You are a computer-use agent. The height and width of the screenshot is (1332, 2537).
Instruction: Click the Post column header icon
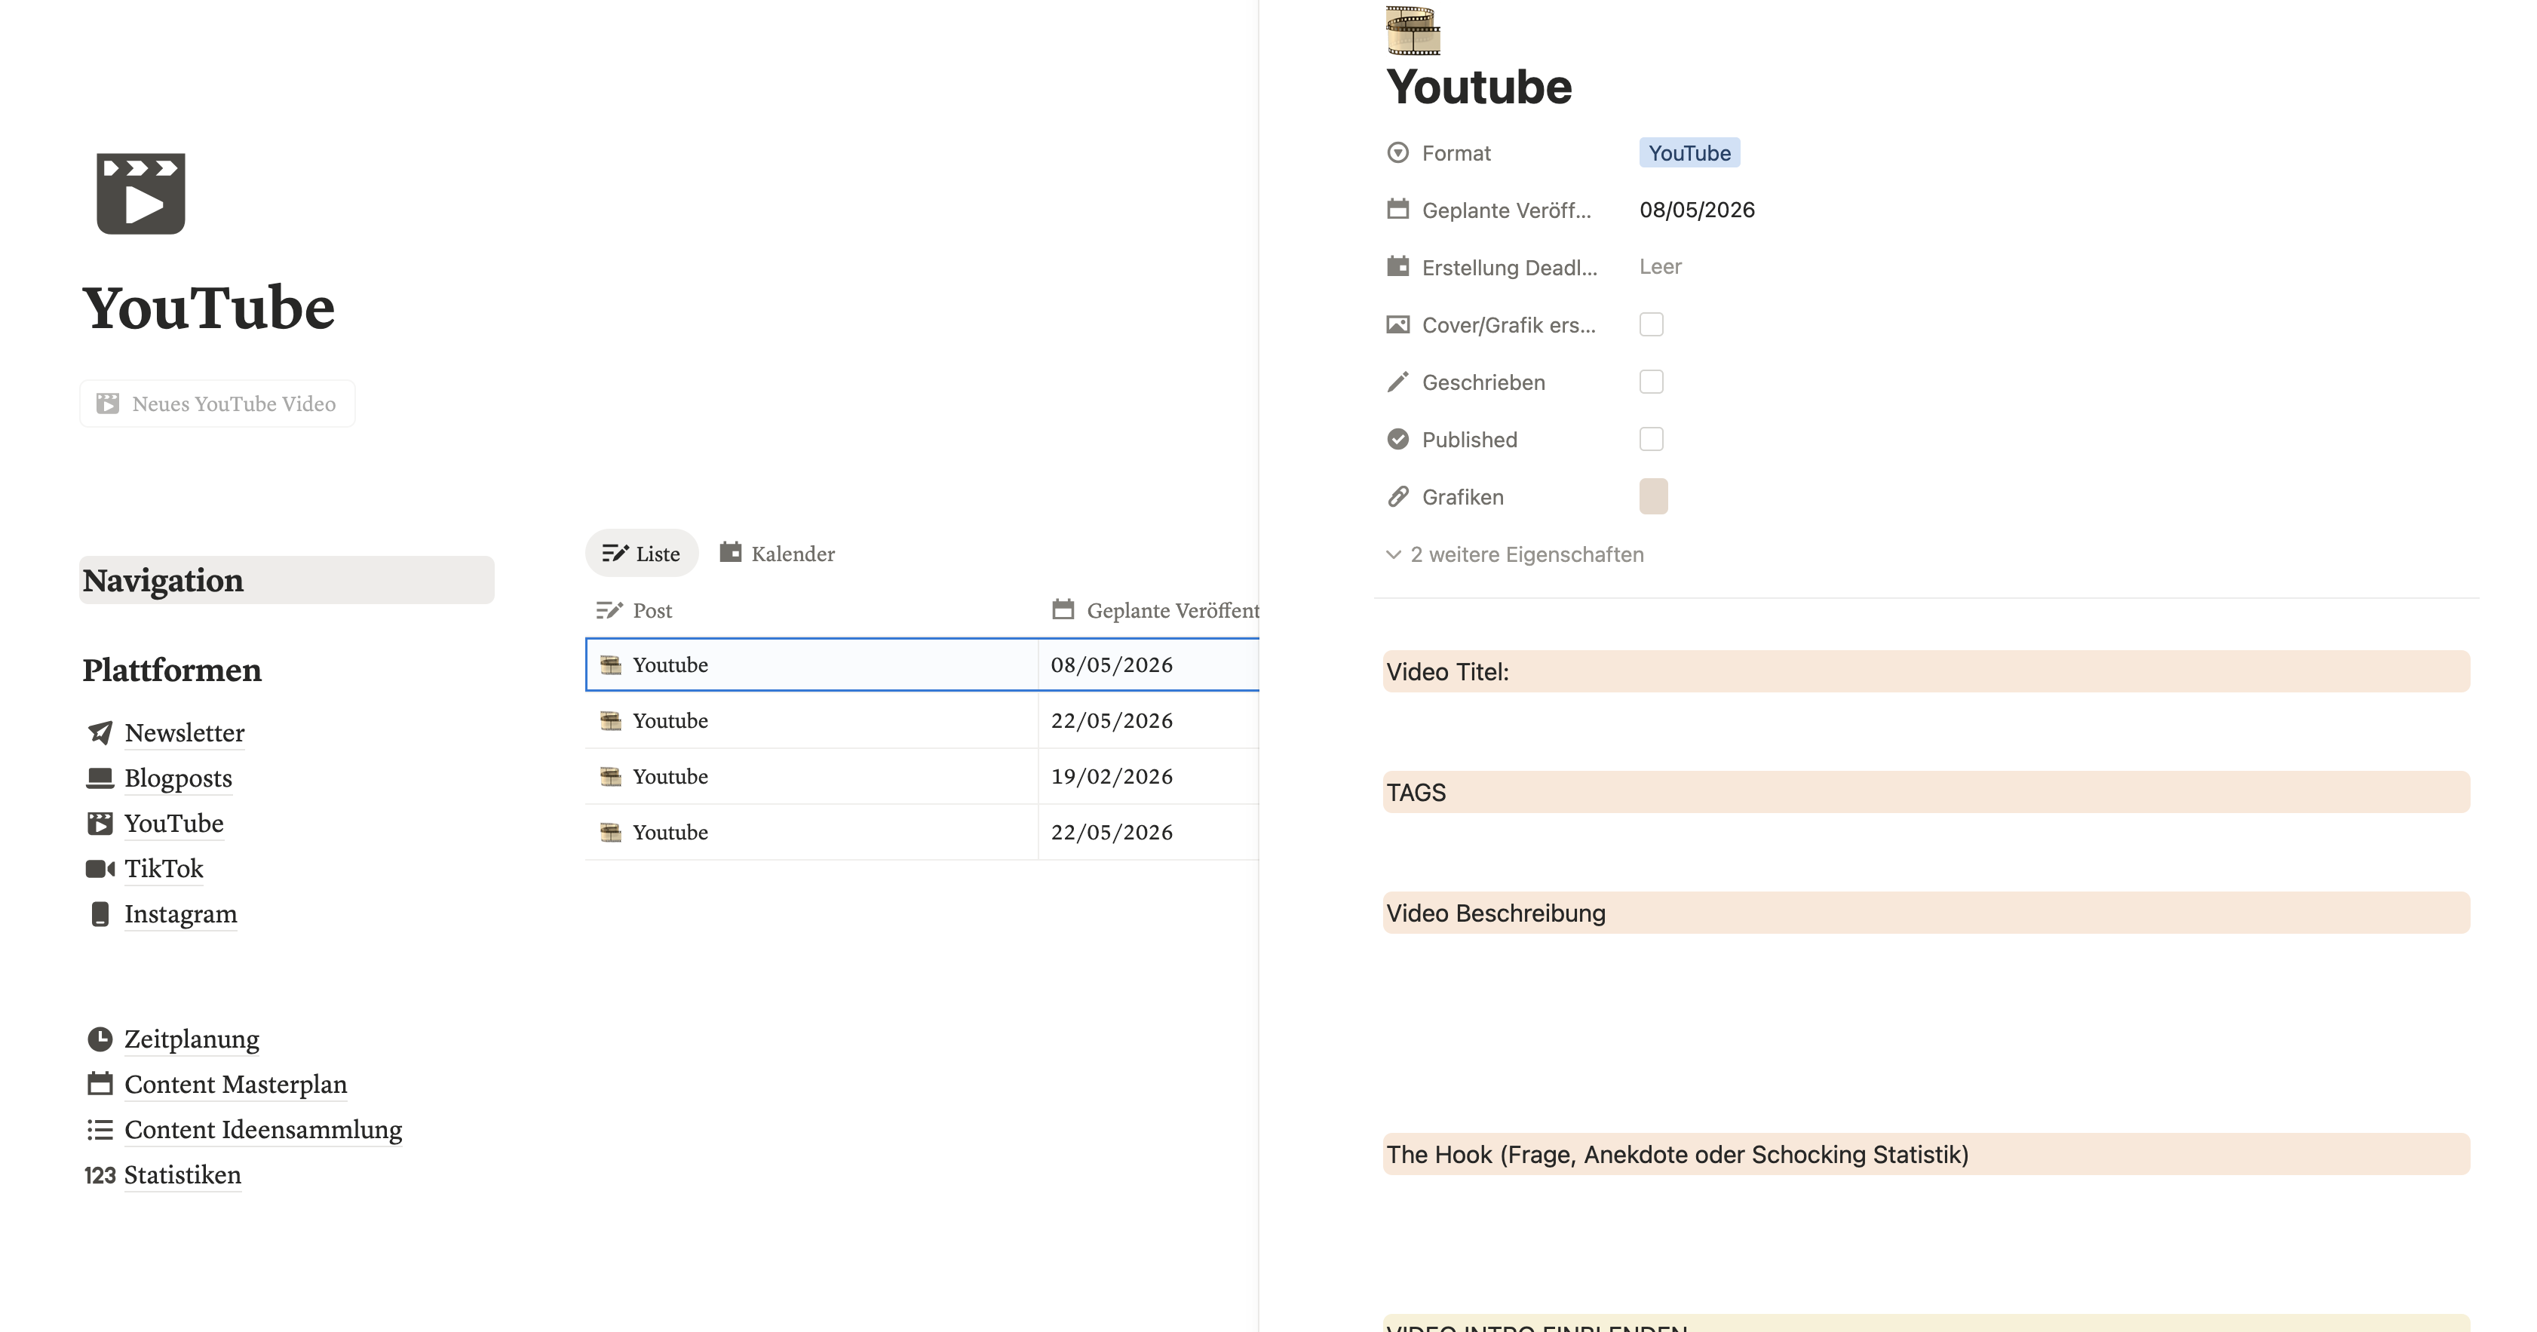[x=609, y=611]
